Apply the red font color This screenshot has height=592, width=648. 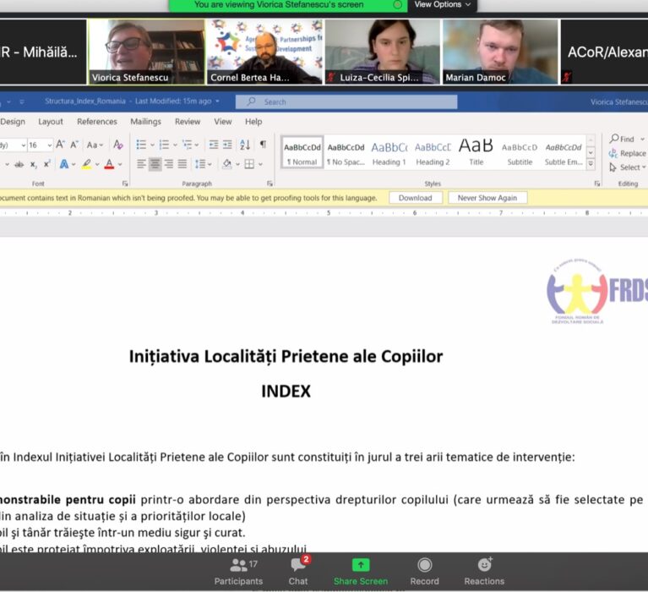[109, 164]
